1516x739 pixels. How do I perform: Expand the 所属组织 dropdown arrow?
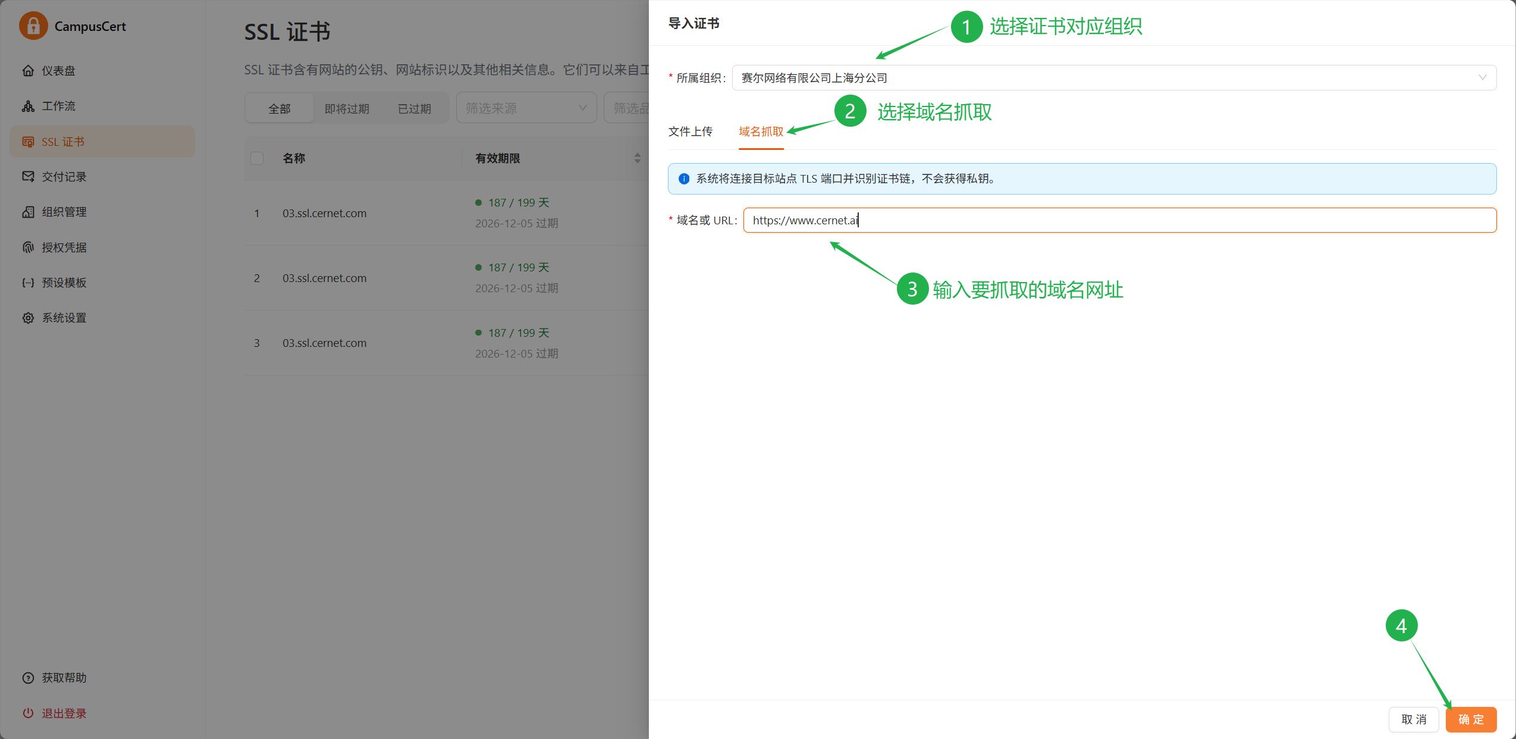(x=1482, y=78)
